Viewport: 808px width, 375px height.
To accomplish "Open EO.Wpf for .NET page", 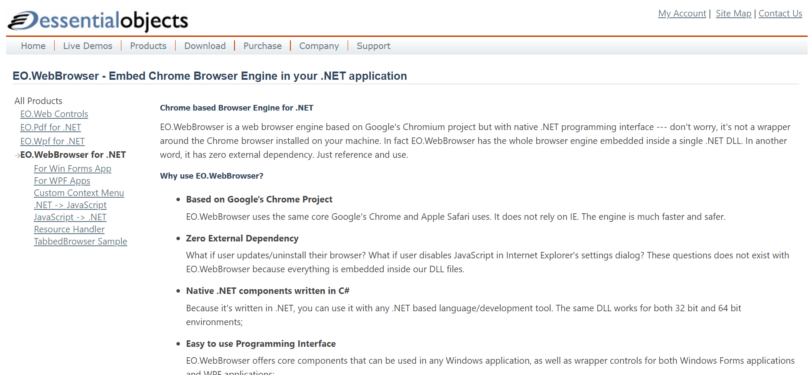I will (52, 141).
